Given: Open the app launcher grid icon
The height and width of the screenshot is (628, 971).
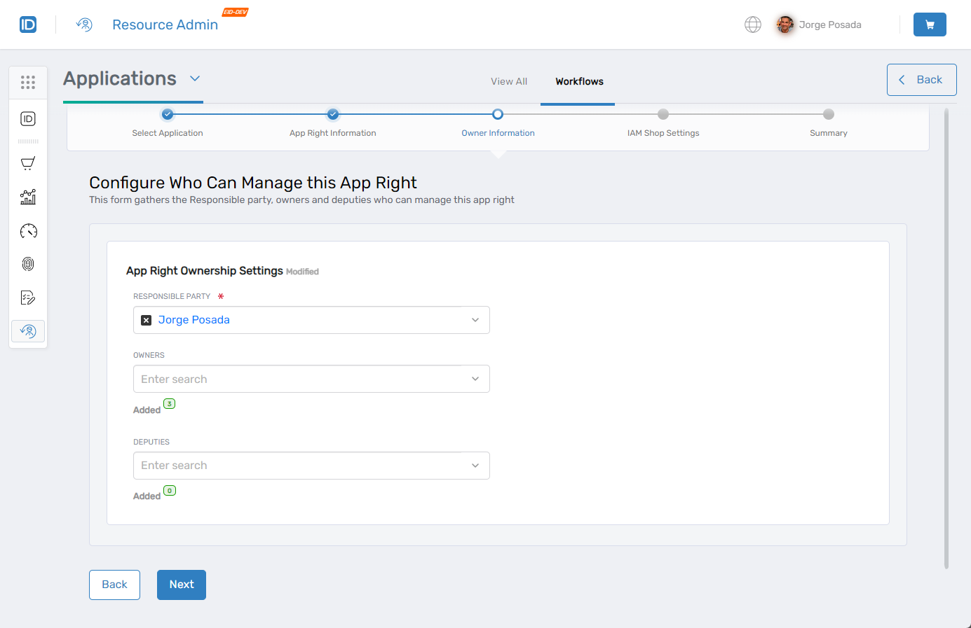Looking at the screenshot, I should [x=28, y=82].
